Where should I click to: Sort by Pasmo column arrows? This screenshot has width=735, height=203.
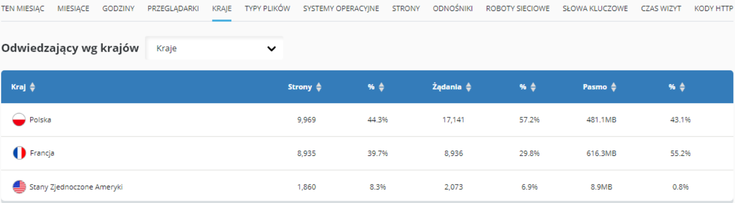click(x=613, y=87)
